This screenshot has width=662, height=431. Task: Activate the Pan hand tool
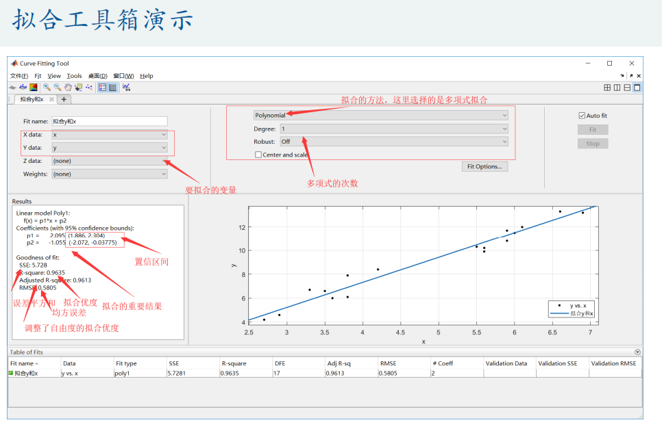[x=68, y=88]
